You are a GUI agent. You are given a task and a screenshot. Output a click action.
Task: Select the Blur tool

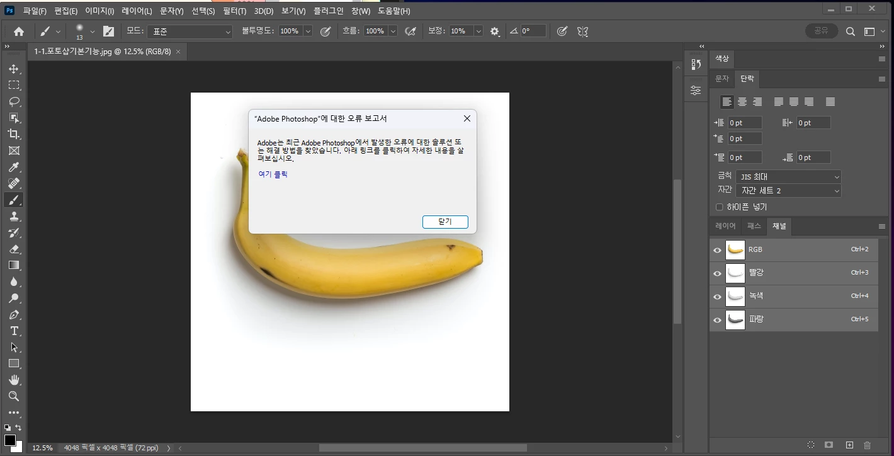14,282
